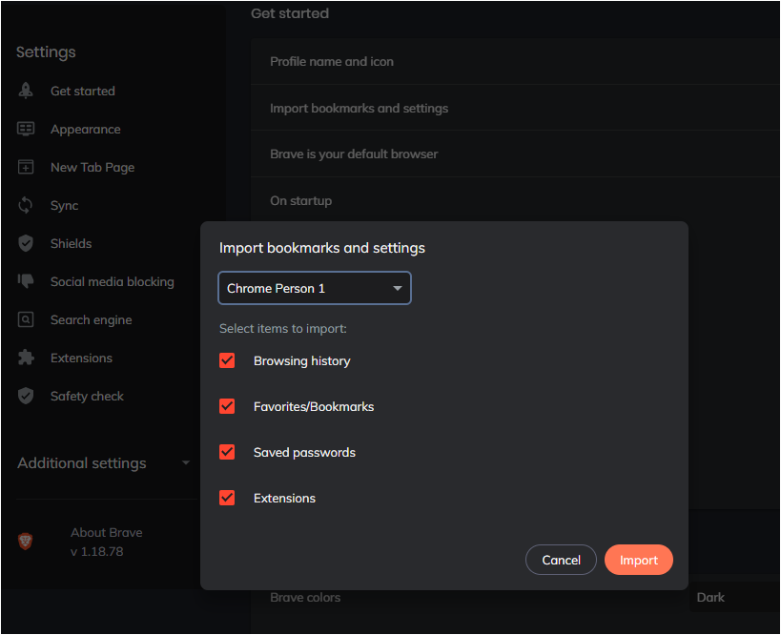Click the dialog title Import bookmarks and settings
Screen dimensions: 781x635
[x=322, y=248]
